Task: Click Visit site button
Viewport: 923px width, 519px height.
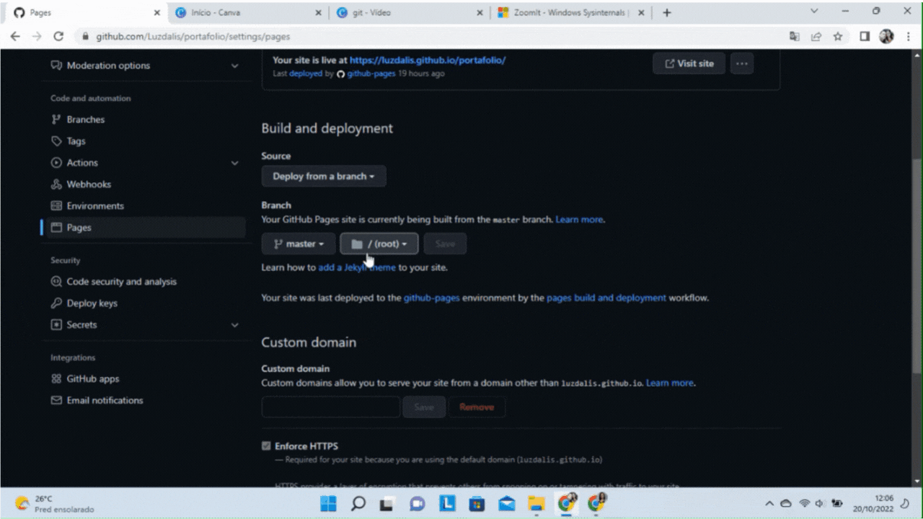Action: click(689, 63)
